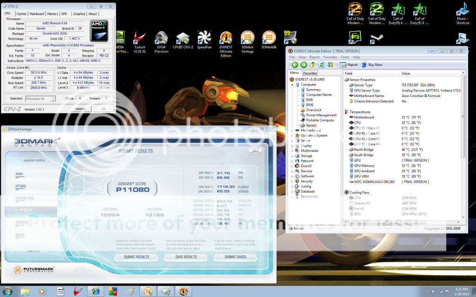Switch to the Memory tab in CPU-Z

[53, 13]
